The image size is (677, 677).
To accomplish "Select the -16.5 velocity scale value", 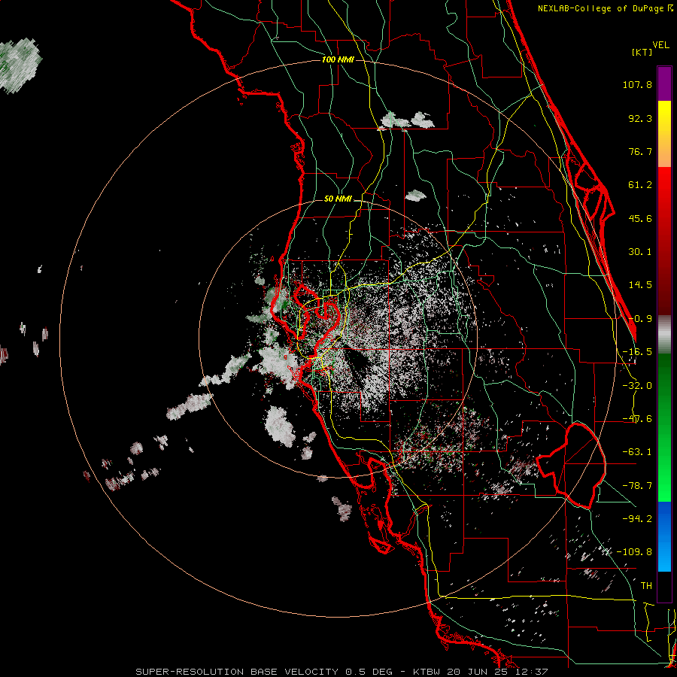I will point(637,352).
